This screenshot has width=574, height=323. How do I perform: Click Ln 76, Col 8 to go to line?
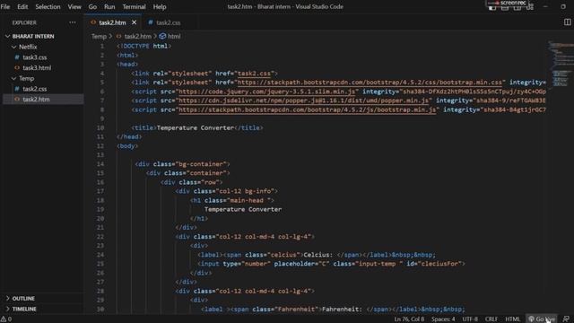pos(409,319)
